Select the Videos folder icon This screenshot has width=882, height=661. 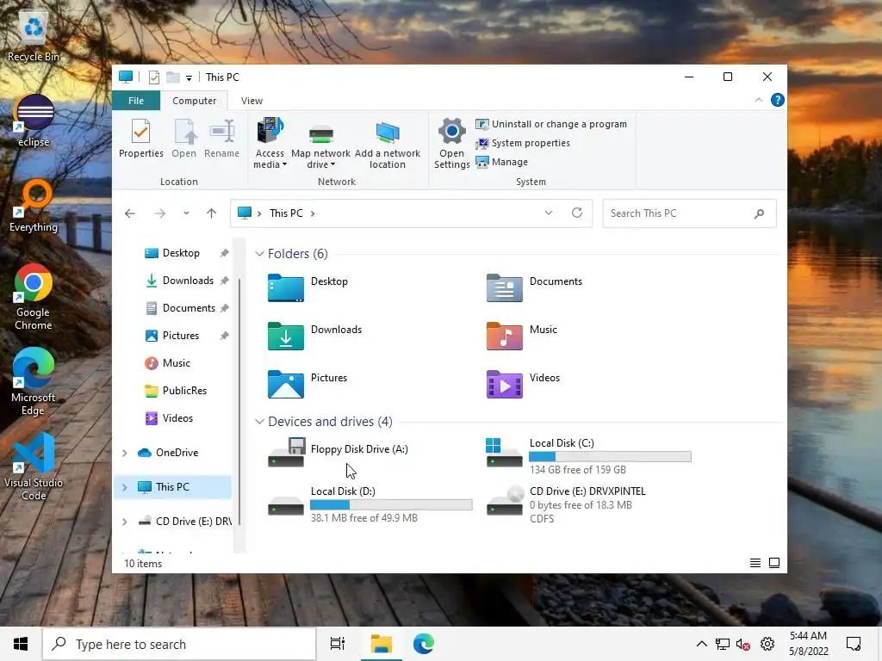pos(504,384)
